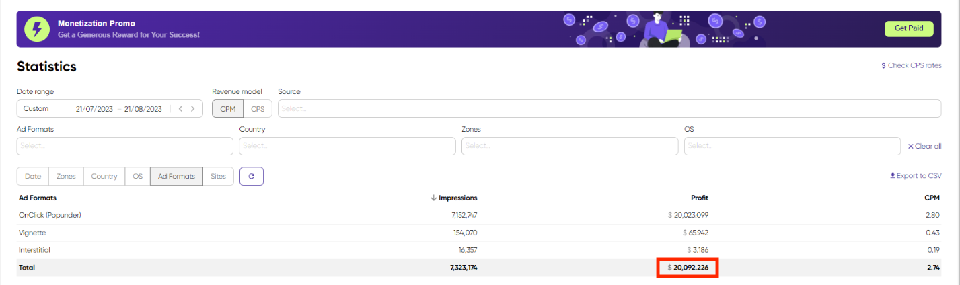Open the Zones filter dropdown
The height and width of the screenshot is (285, 960).
coord(569,146)
